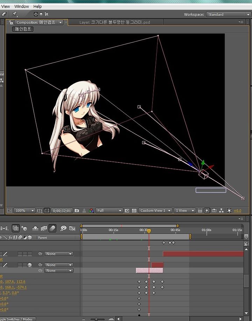
Task: Open first layer's Parent None dropdown
Action: [58, 254]
